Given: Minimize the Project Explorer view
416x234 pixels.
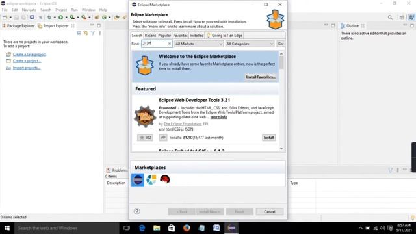Looking at the screenshot, I should (92, 25).
